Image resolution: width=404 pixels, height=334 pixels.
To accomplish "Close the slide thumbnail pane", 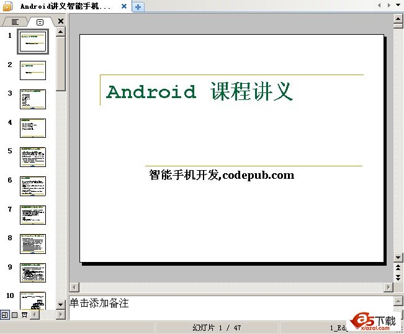I will coord(61,21).
